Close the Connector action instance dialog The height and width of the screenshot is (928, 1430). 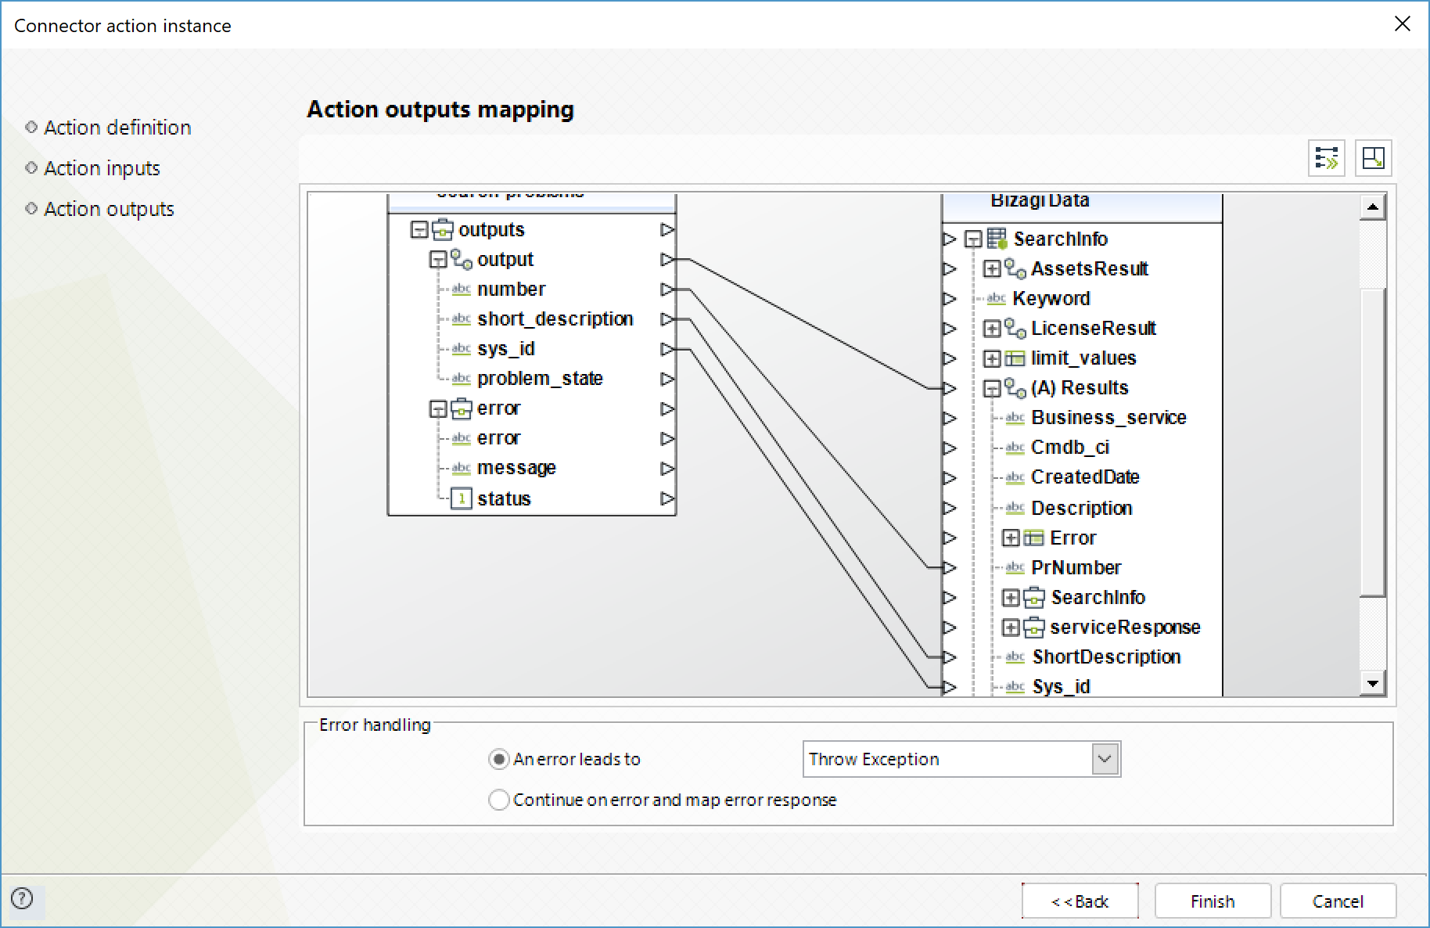(1402, 24)
